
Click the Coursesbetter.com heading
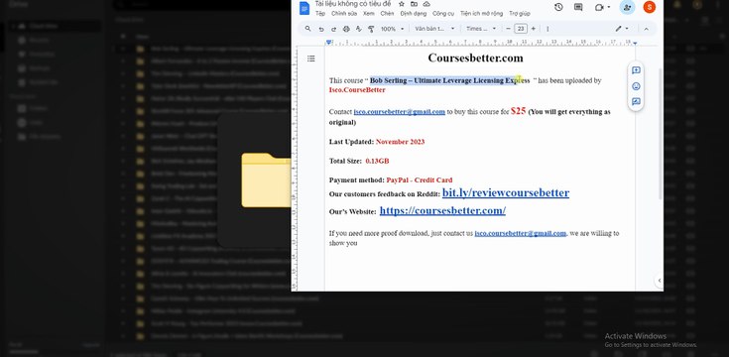tap(475, 59)
